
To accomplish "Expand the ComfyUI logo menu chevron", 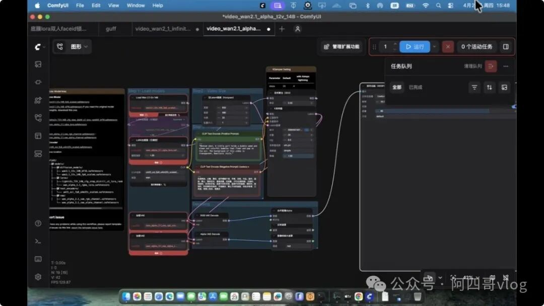I will [x=44, y=47].
